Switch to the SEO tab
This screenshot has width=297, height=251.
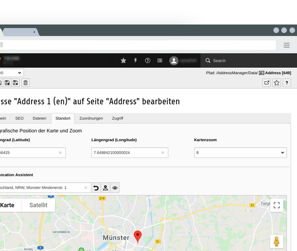(19, 118)
